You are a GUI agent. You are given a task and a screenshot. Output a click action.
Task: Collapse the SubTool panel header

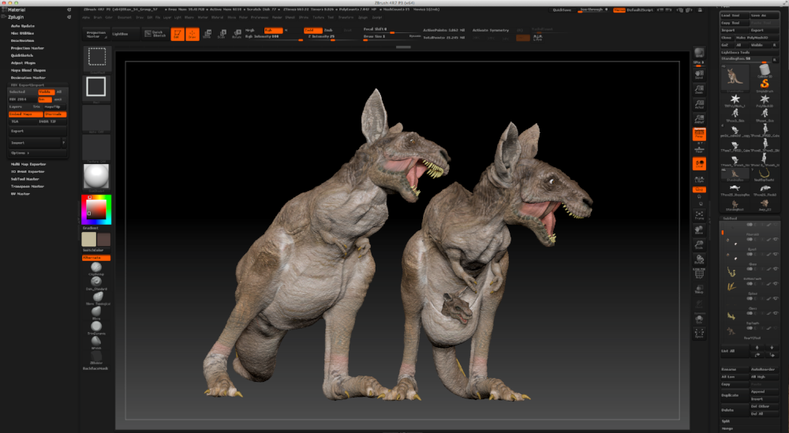pyautogui.click(x=730, y=218)
